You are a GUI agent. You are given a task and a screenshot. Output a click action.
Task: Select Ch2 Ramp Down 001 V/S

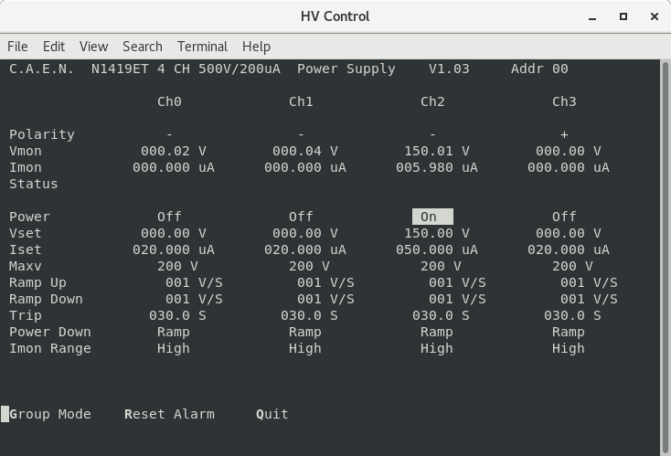pos(457,299)
